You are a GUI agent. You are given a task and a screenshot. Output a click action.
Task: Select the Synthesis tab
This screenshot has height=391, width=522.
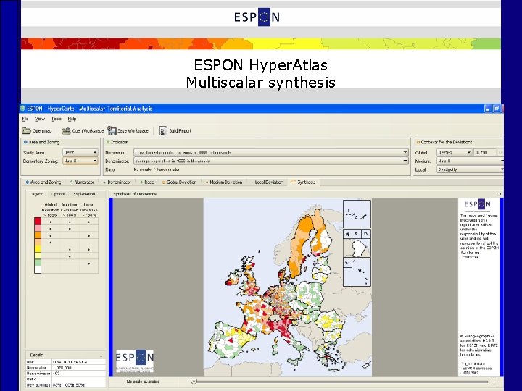[x=303, y=182]
